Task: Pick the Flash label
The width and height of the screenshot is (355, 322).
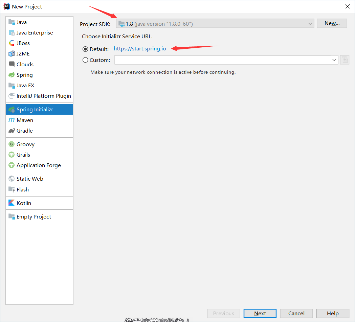Action: tap(23, 190)
